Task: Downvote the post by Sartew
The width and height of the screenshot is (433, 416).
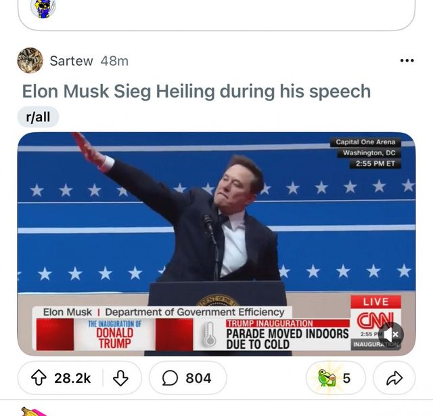Action: click(x=120, y=378)
